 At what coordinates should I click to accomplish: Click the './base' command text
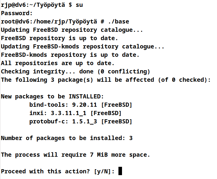click(x=119, y=22)
